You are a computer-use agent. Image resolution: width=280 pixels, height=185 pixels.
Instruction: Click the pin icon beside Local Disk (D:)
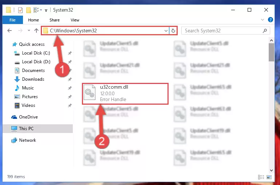click(70, 62)
